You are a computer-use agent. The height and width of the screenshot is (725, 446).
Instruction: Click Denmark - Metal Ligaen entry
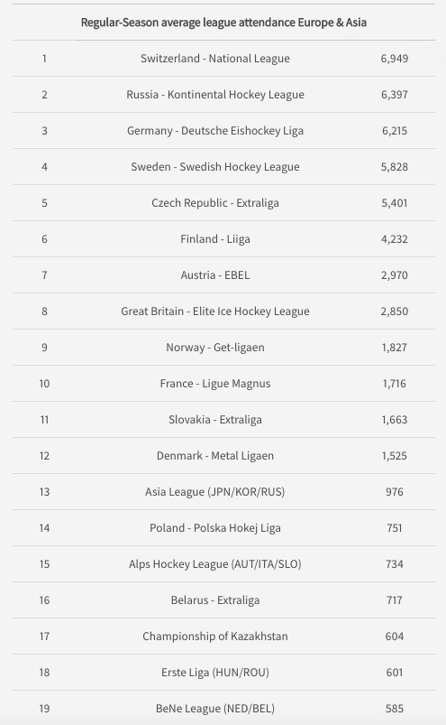click(215, 455)
